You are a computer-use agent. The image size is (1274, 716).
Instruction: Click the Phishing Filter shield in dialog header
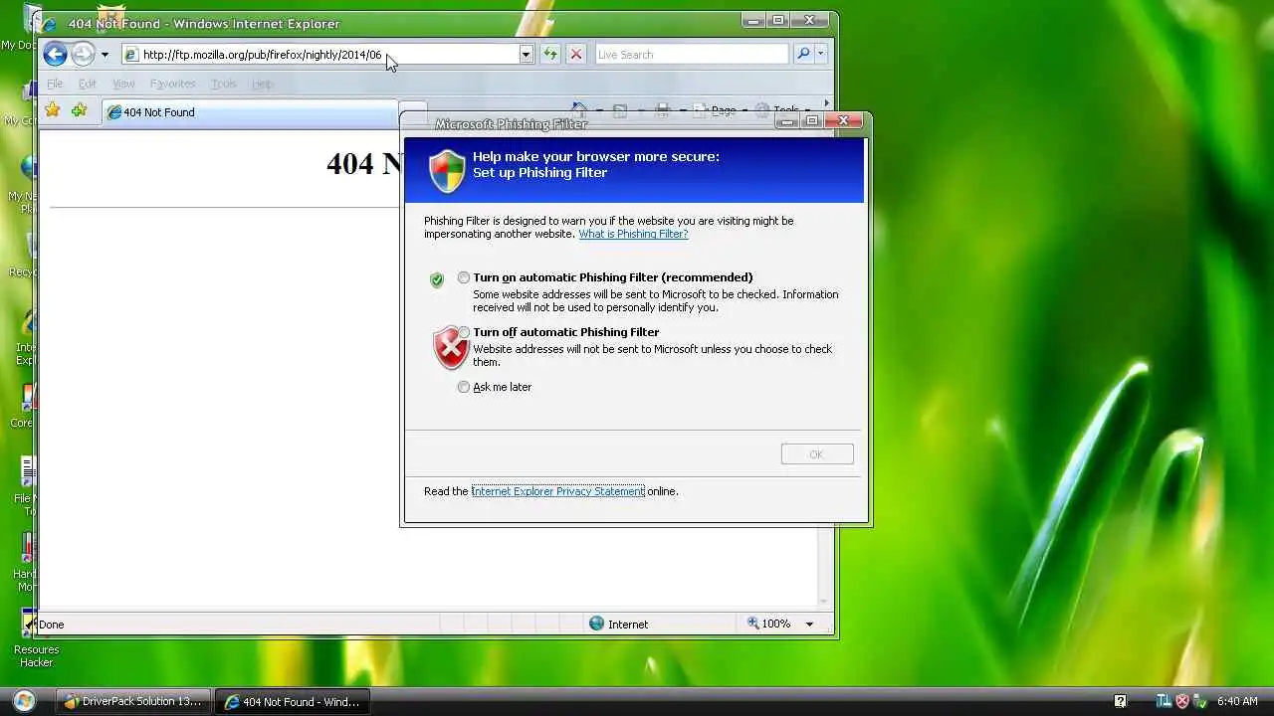(447, 171)
